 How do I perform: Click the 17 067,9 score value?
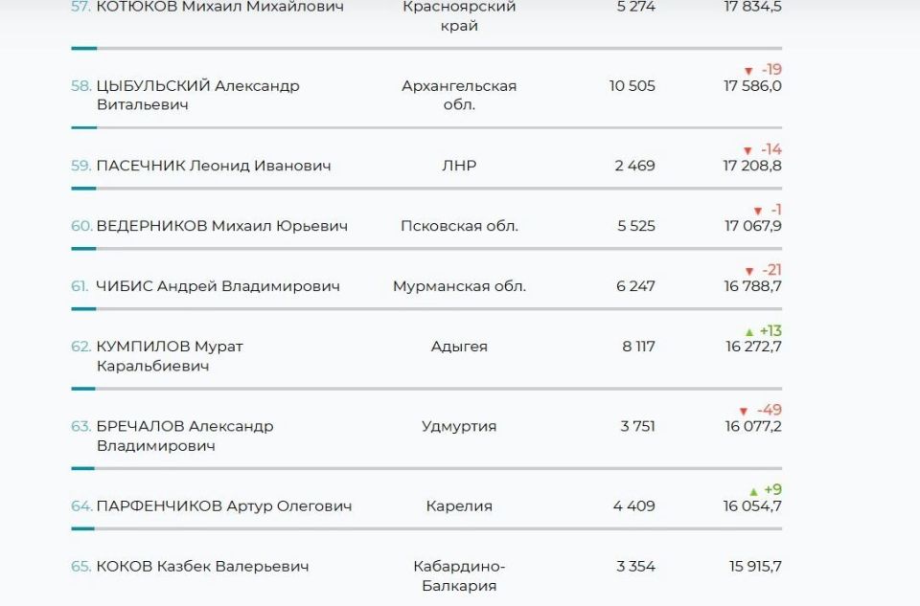pyautogui.click(x=752, y=226)
